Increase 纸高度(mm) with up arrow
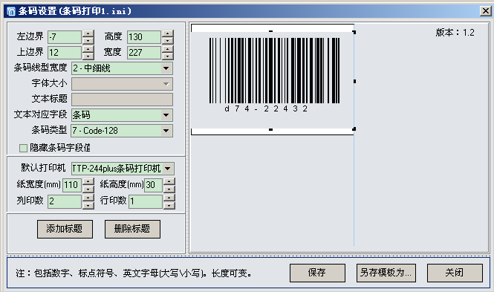Screen dimensions: 494x292 (x=169, y=181)
